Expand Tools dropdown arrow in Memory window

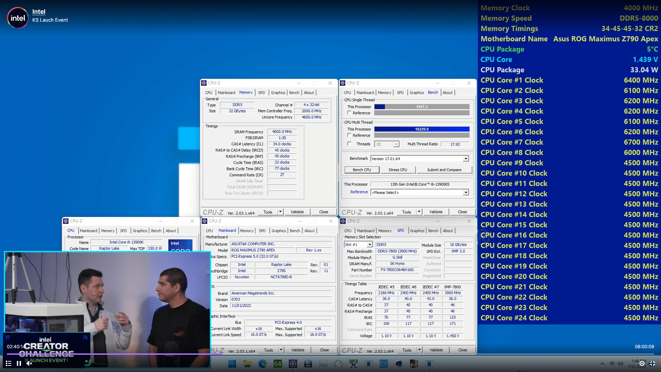[x=281, y=212]
